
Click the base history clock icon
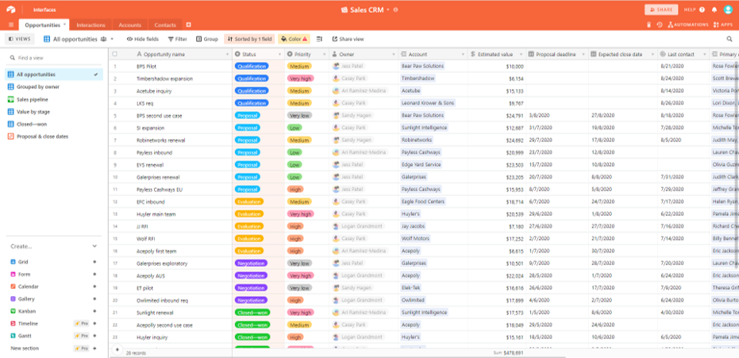point(658,25)
